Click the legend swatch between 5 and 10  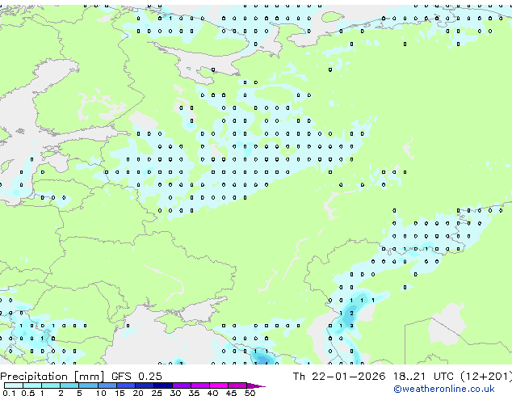click(x=88, y=385)
